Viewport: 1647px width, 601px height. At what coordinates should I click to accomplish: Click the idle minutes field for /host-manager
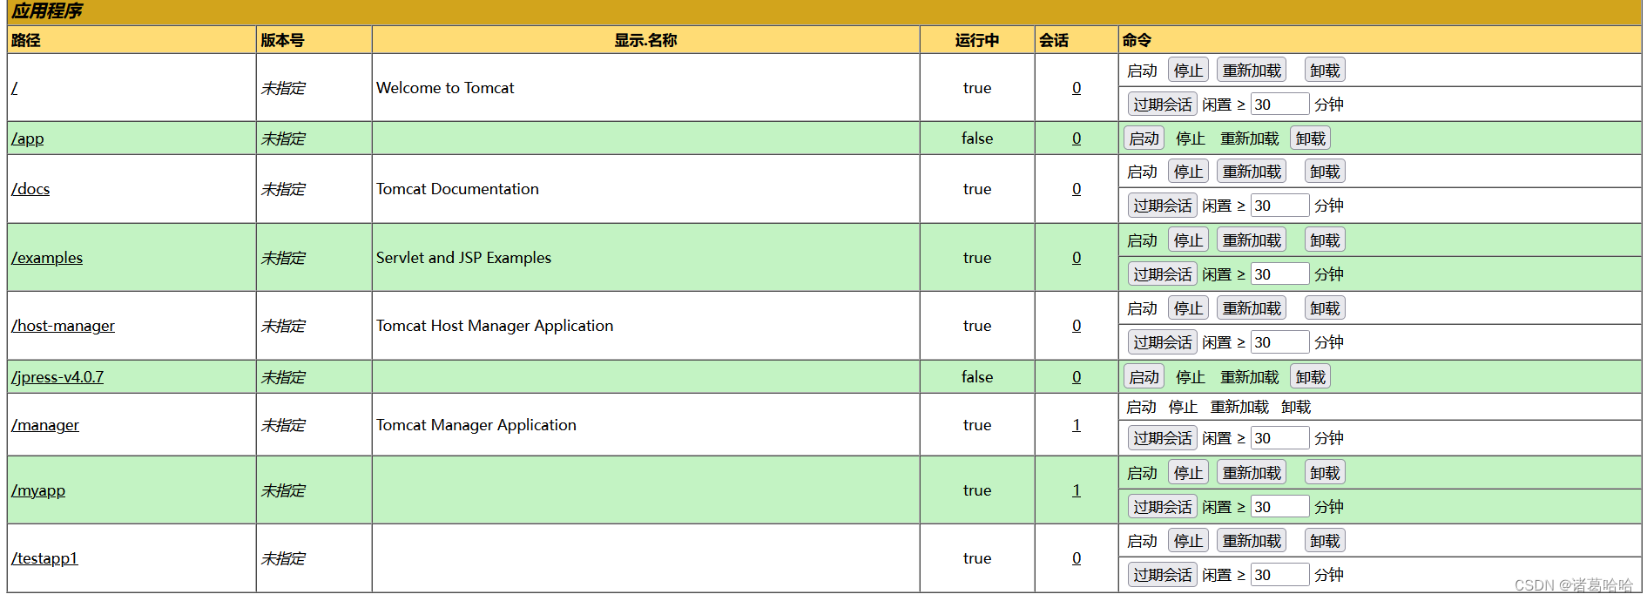click(x=1280, y=342)
